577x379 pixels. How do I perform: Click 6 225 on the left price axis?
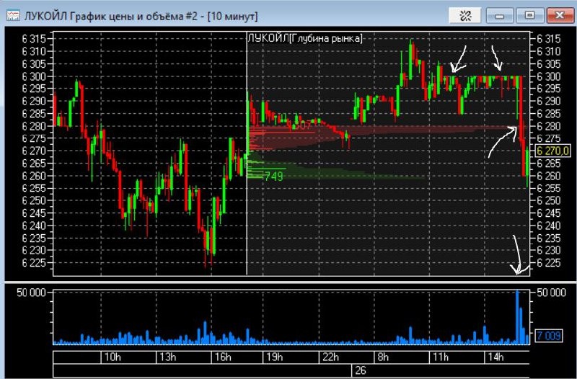pos(34,263)
